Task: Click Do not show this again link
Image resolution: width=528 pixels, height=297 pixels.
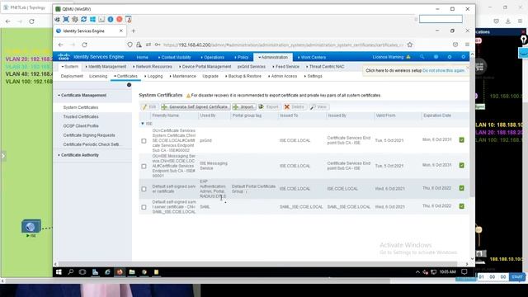Action: coord(443,71)
